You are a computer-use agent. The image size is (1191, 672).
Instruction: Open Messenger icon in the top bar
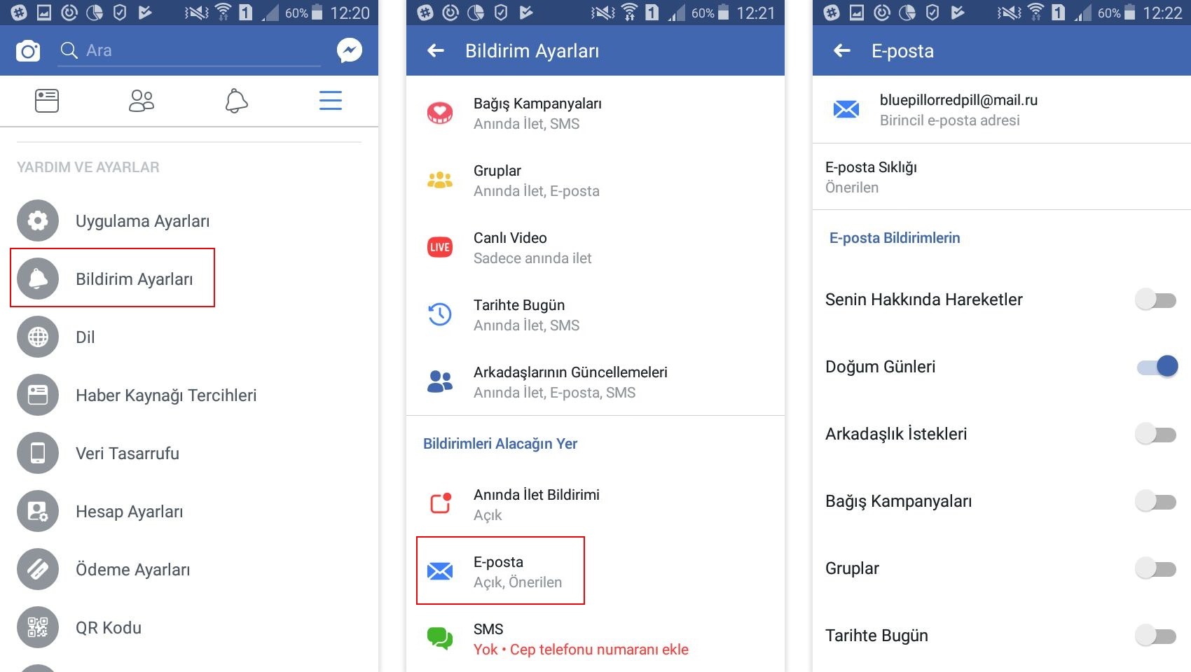(349, 50)
